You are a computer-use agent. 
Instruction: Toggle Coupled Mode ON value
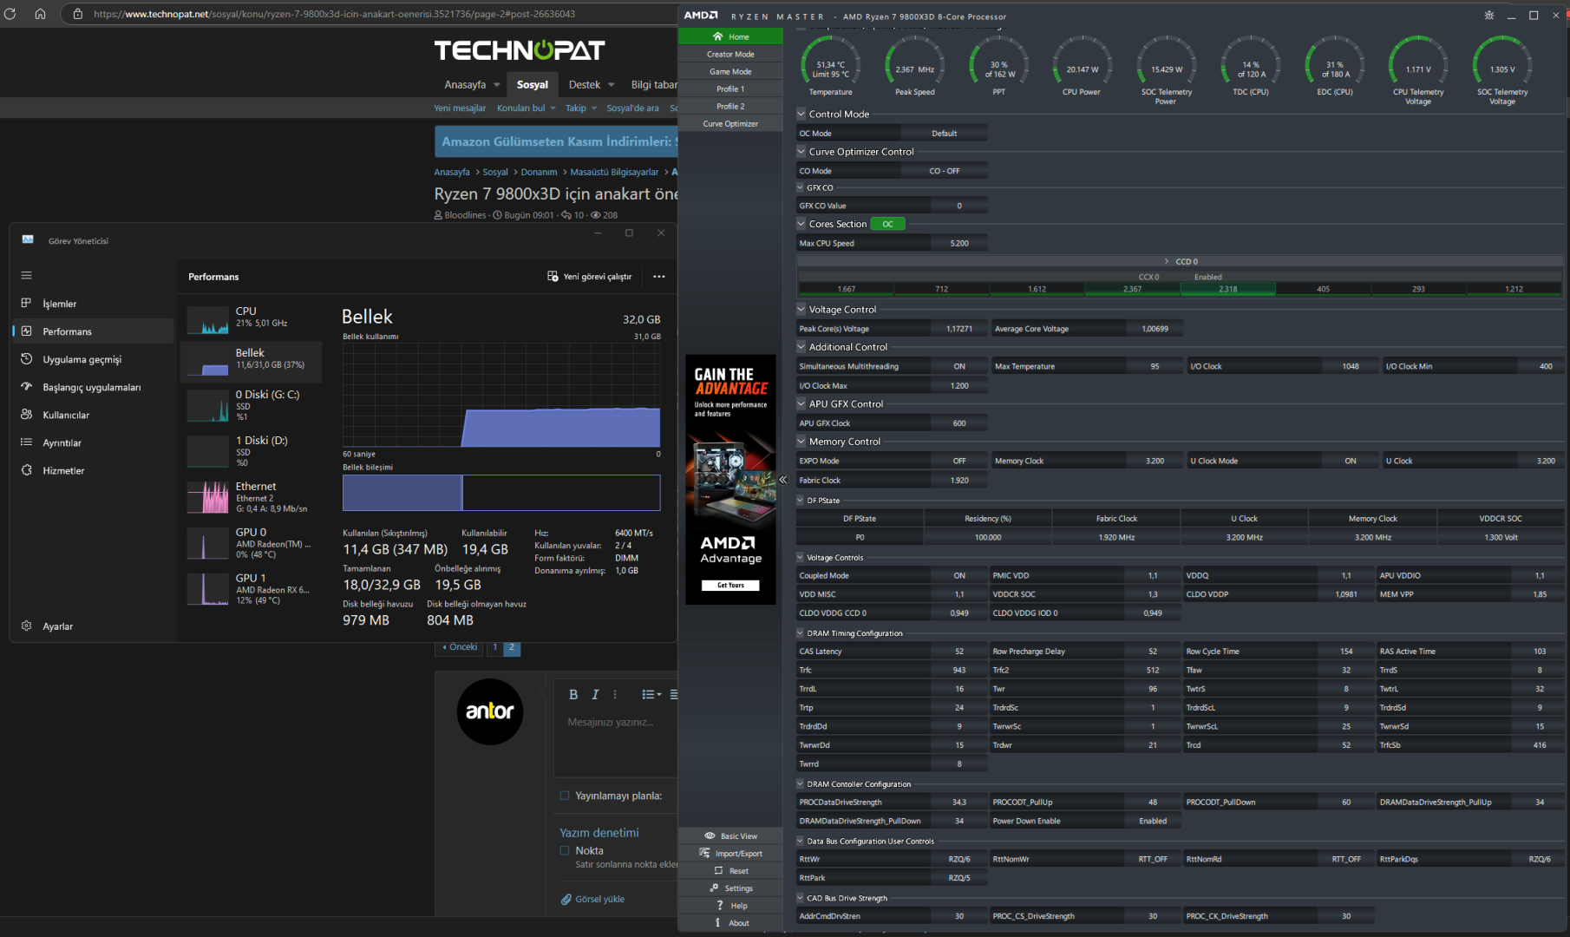959,575
